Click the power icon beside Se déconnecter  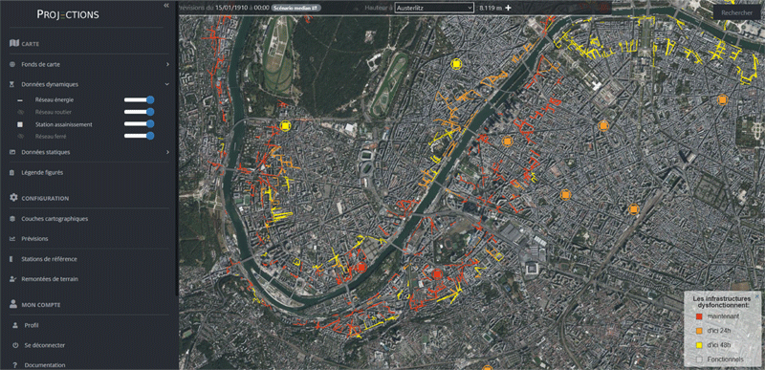pyautogui.click(x=15, y=345)
